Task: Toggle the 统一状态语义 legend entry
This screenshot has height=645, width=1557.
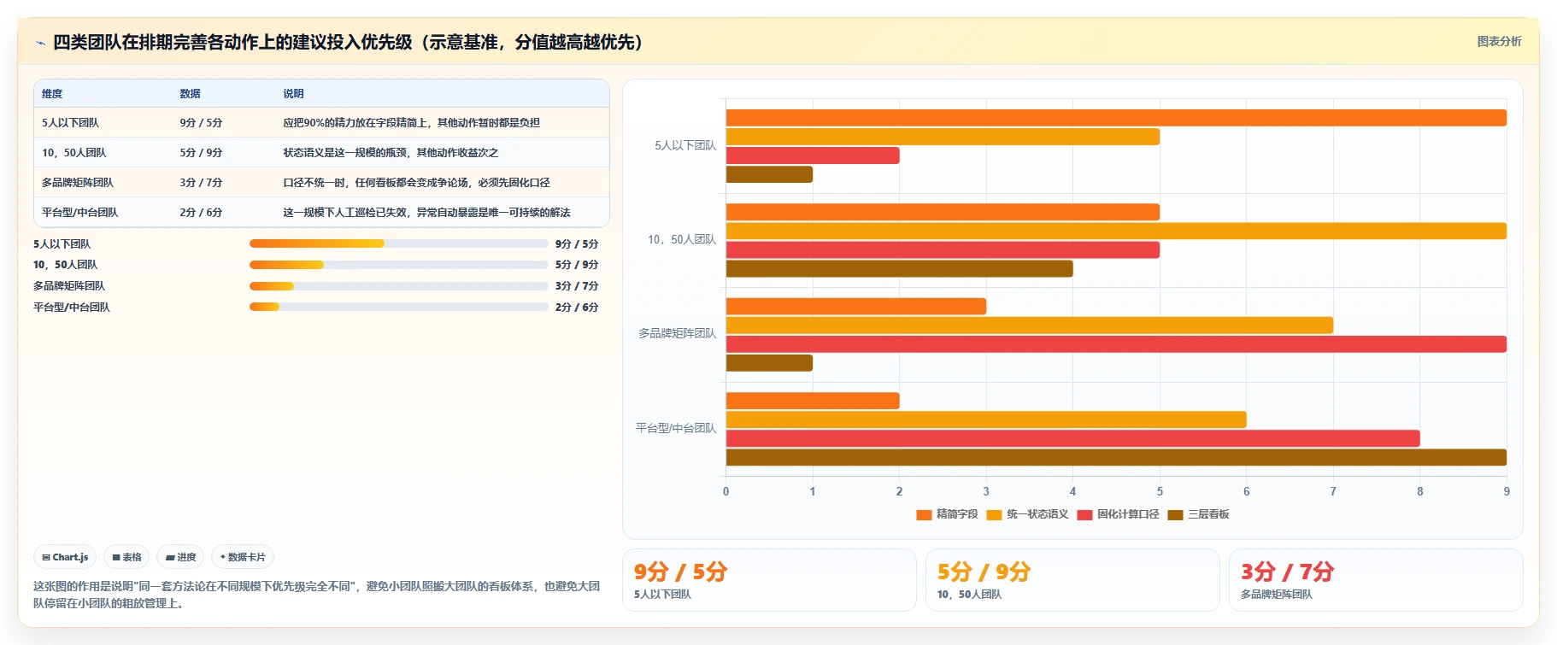Action: coord(1027,514)
